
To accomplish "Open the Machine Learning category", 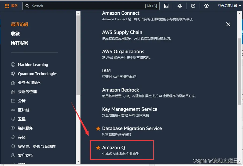I will (x=33, y=65).
